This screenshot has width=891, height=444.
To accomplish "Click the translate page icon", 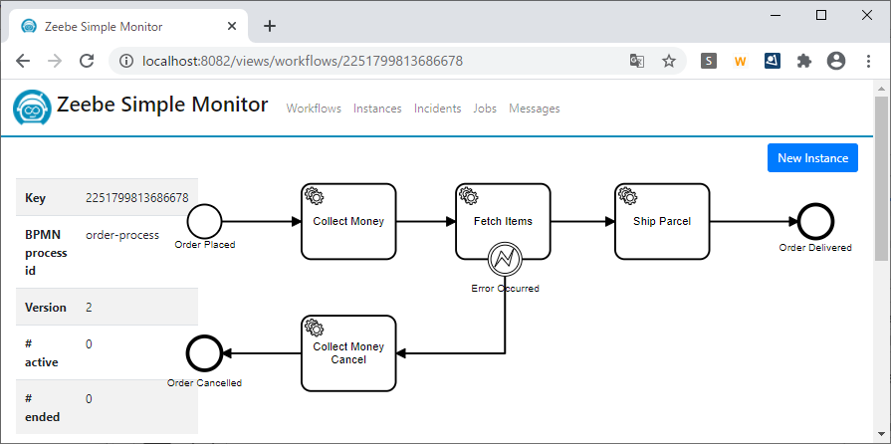I will [x=637, y=61].
